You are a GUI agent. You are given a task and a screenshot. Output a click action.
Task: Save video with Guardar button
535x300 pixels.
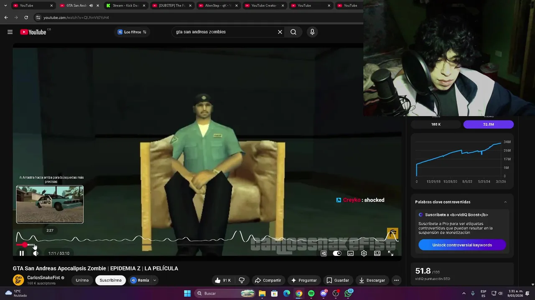(338, 280)
